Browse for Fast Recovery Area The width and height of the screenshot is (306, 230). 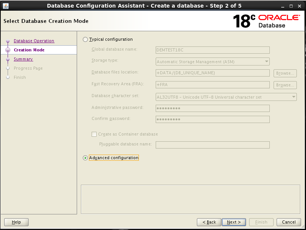pos(285,85)
